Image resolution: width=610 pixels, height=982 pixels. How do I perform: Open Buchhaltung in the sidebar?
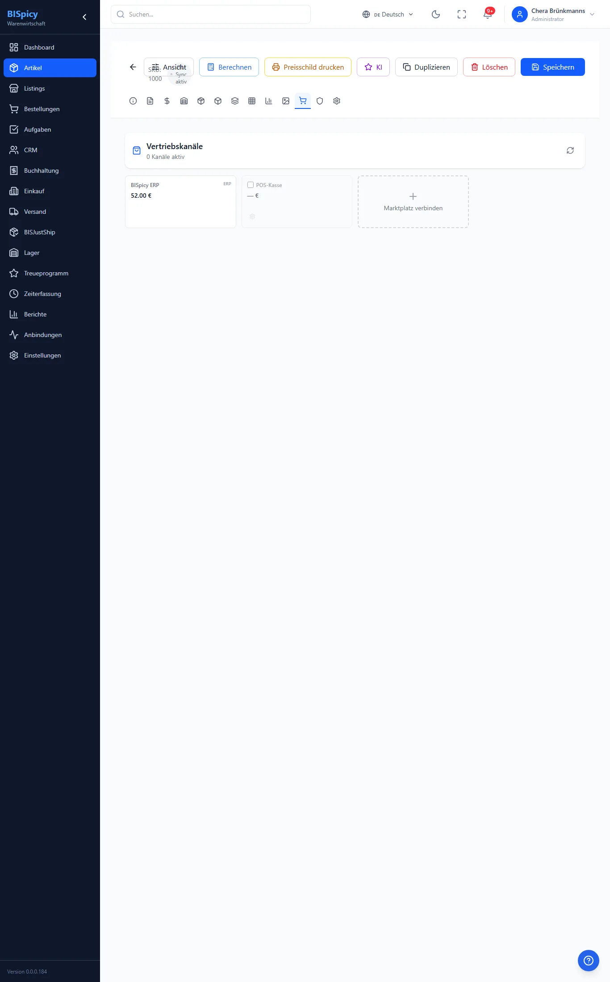50,171
